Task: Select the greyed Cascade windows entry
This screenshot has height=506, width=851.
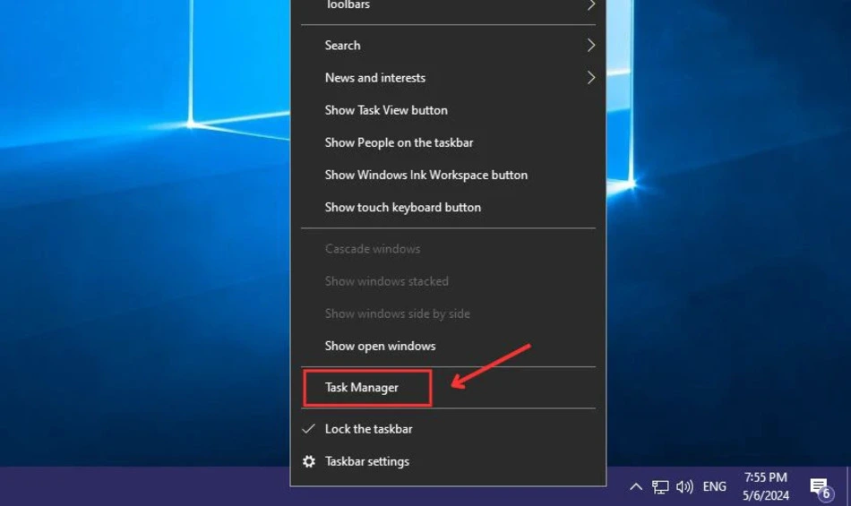Action: tap(448, 249)
